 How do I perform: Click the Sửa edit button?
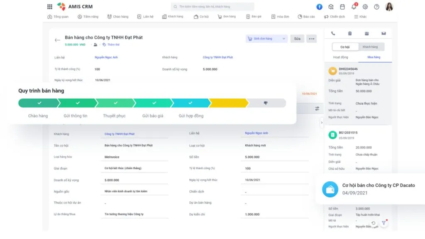click(x=297, y=39)
